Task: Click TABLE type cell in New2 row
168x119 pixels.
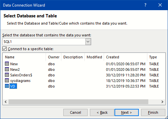Action: tap(154, 69)
